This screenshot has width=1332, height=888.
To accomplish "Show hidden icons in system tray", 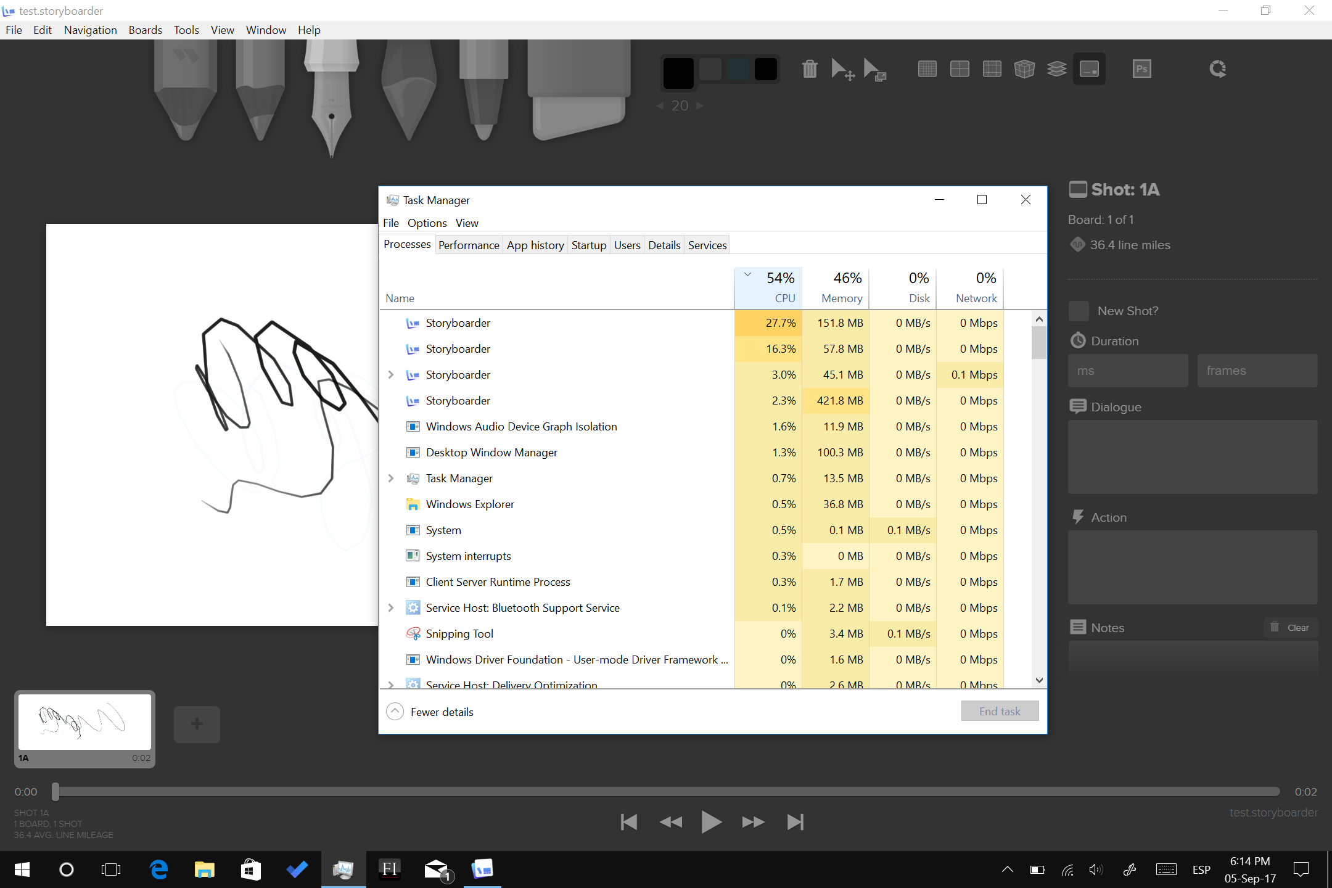I will pyautogui.click(x=1007, y=869).
